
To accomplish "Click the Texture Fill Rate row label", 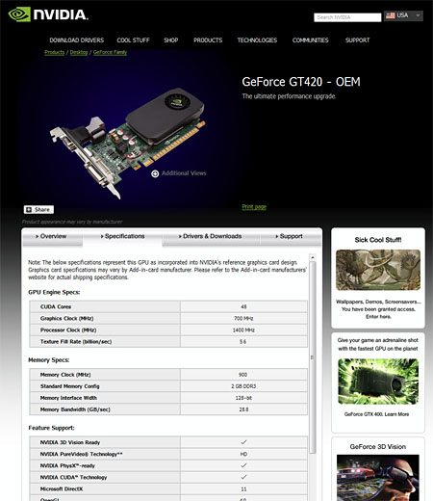I will (76, 342).
